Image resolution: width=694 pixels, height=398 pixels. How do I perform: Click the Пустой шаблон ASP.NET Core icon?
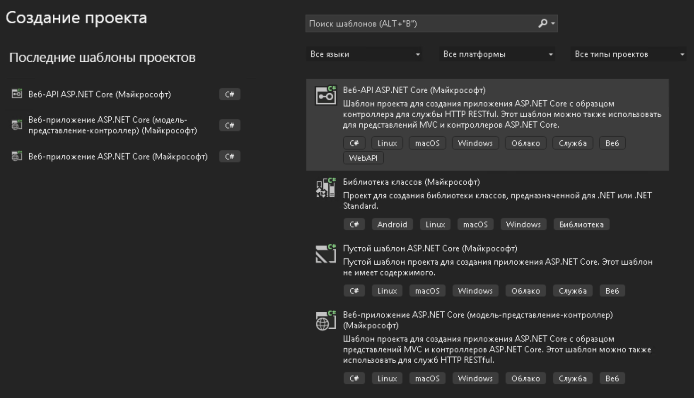click(x=325, y=254)
